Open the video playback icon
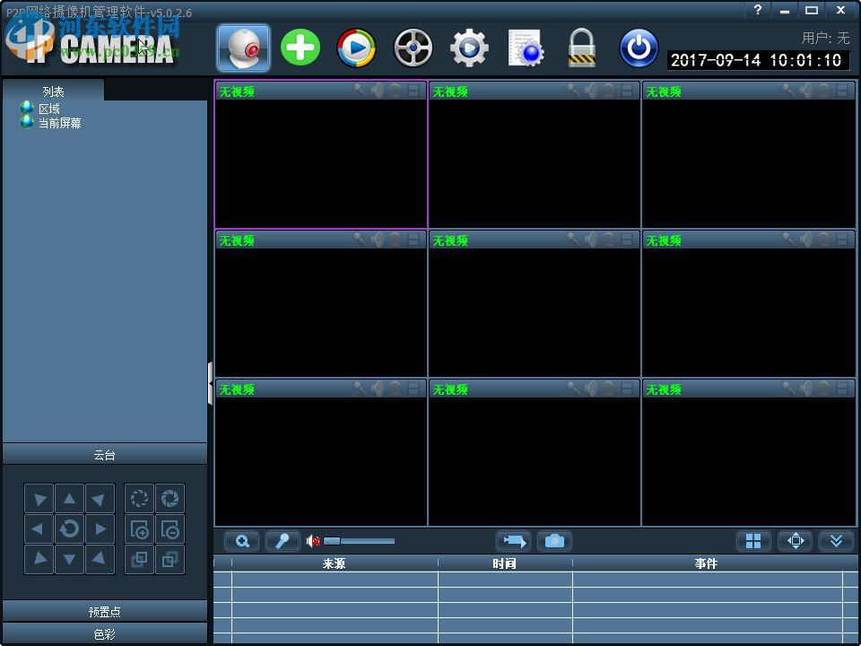The height and width of the screenshot is (646, 861). point(356,48)
